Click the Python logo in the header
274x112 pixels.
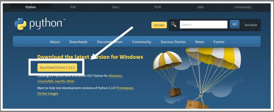point(40,24)
